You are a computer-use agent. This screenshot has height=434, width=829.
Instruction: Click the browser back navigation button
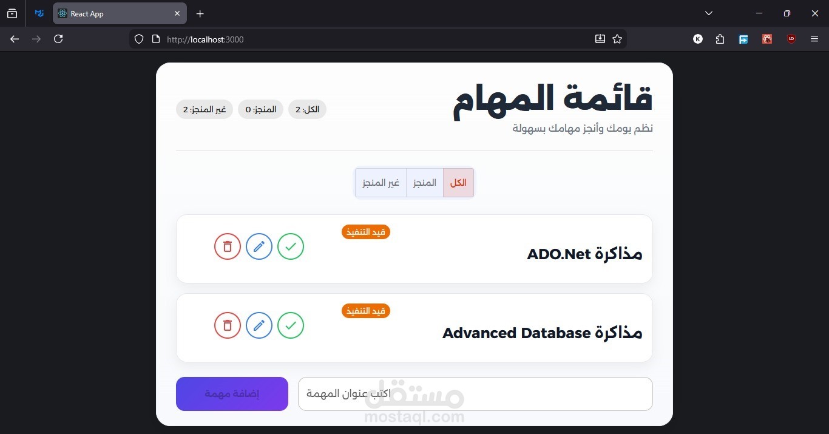pyautogui.click(x=15, y=39)
